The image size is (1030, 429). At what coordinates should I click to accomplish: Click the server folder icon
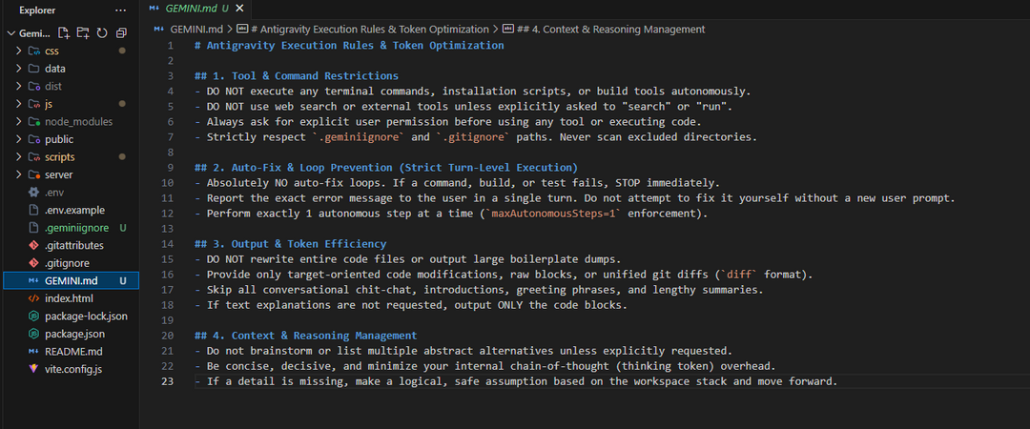33,175
